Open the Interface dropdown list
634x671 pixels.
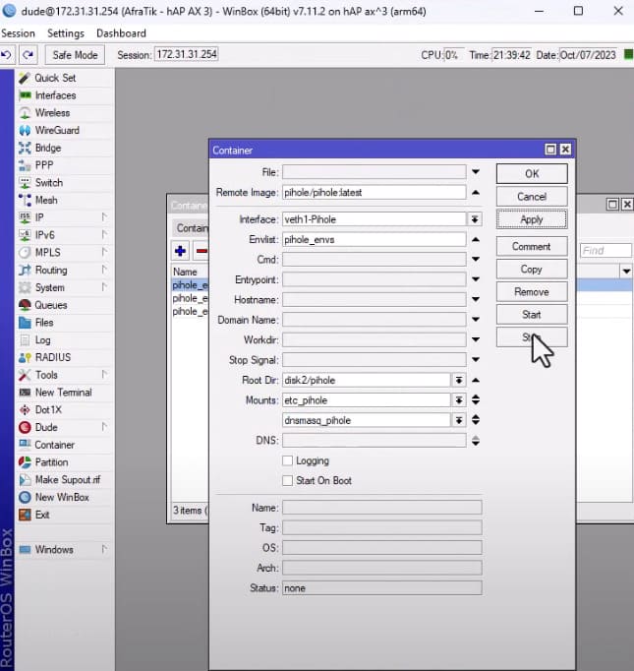point(474,219)
